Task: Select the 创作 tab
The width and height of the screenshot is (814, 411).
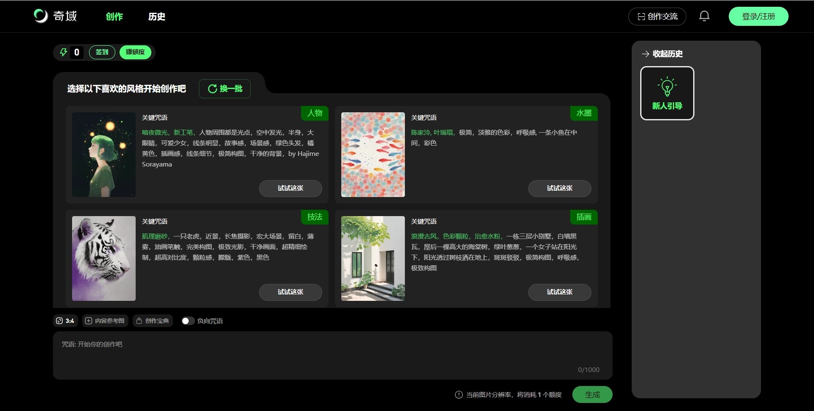Action: pyautogui.click(x=114, y=17)
